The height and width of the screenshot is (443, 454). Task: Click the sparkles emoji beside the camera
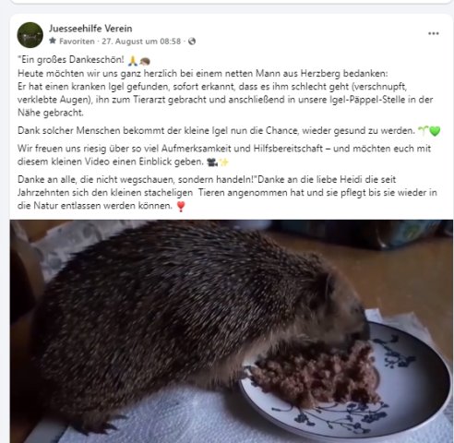click(x=223, y=162)
